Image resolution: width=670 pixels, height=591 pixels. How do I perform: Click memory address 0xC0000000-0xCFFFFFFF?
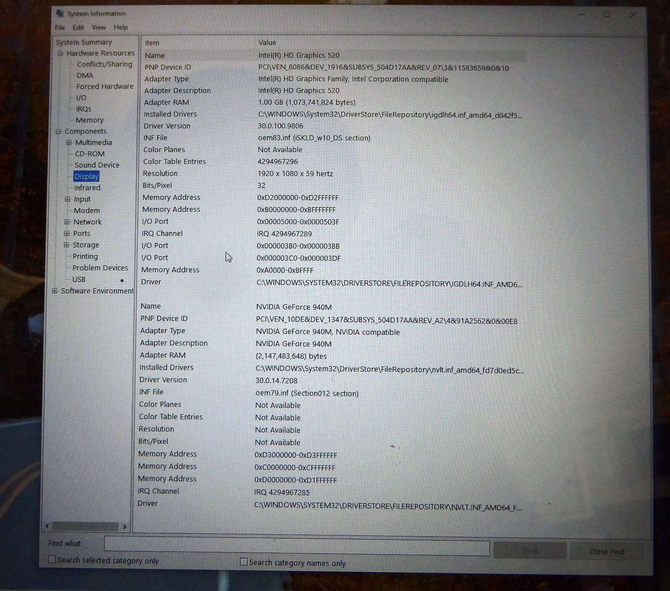click(x=295, y=468)
